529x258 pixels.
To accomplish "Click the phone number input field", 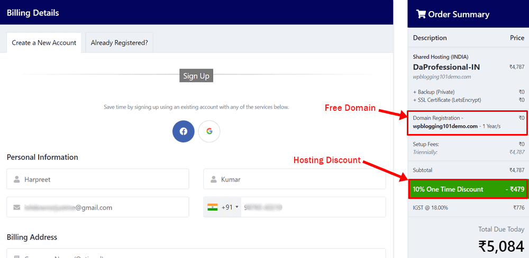I will coord(312,207).
